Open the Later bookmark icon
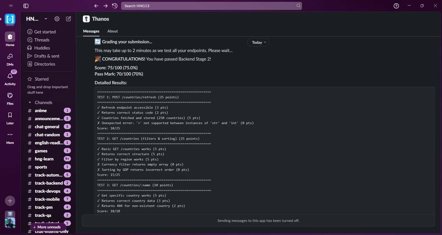442x235 pixels. tap(10, 115)
